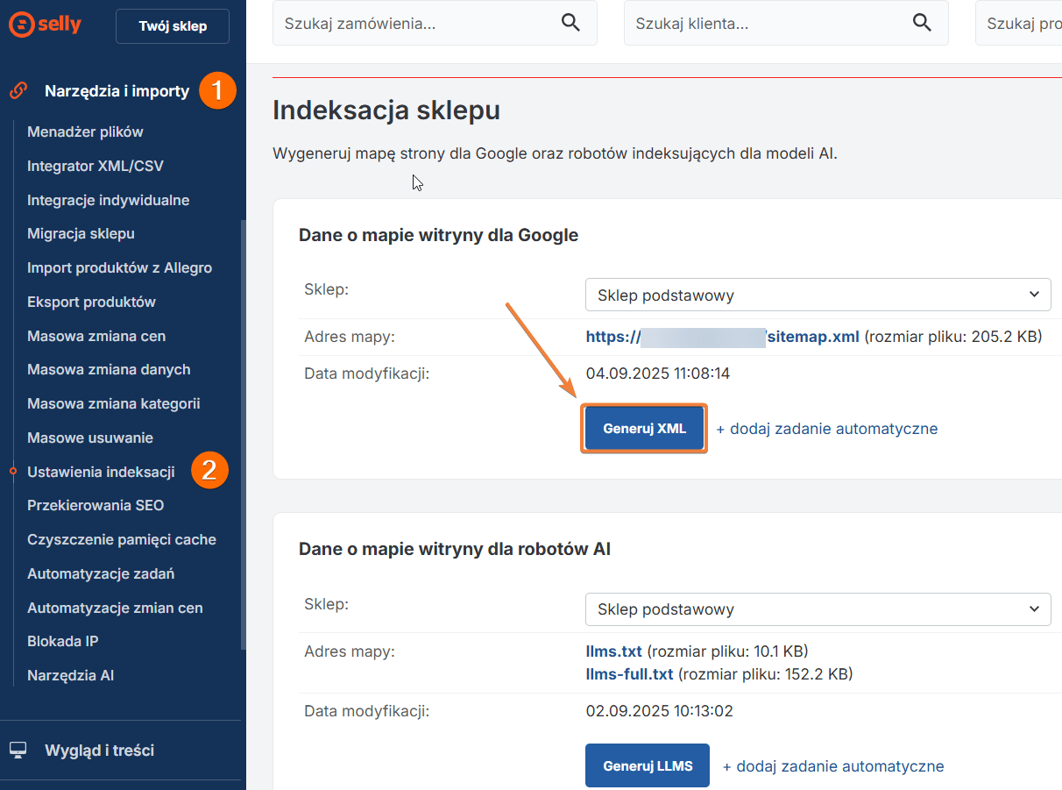Open the llms.txt file link

point(613,651)
